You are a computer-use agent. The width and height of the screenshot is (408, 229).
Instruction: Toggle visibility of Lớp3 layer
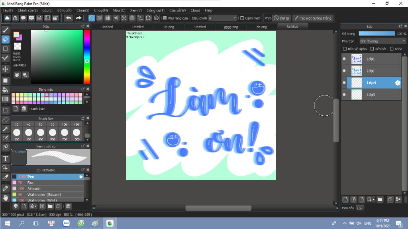[344, 95]
